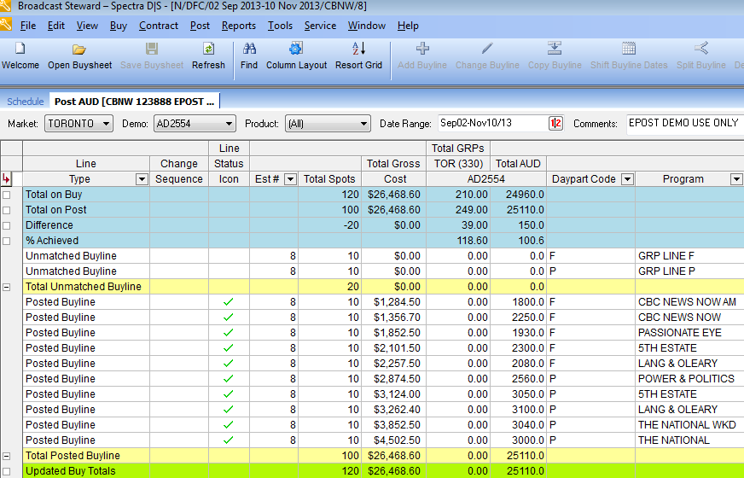Open Column Layout settings
This screenshot has width=744, height=478.
coord(295,48)
